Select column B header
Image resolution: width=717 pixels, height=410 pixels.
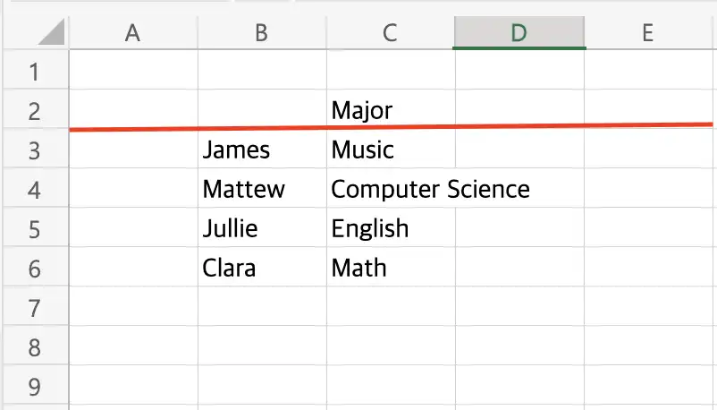click(x=262, y=32)
